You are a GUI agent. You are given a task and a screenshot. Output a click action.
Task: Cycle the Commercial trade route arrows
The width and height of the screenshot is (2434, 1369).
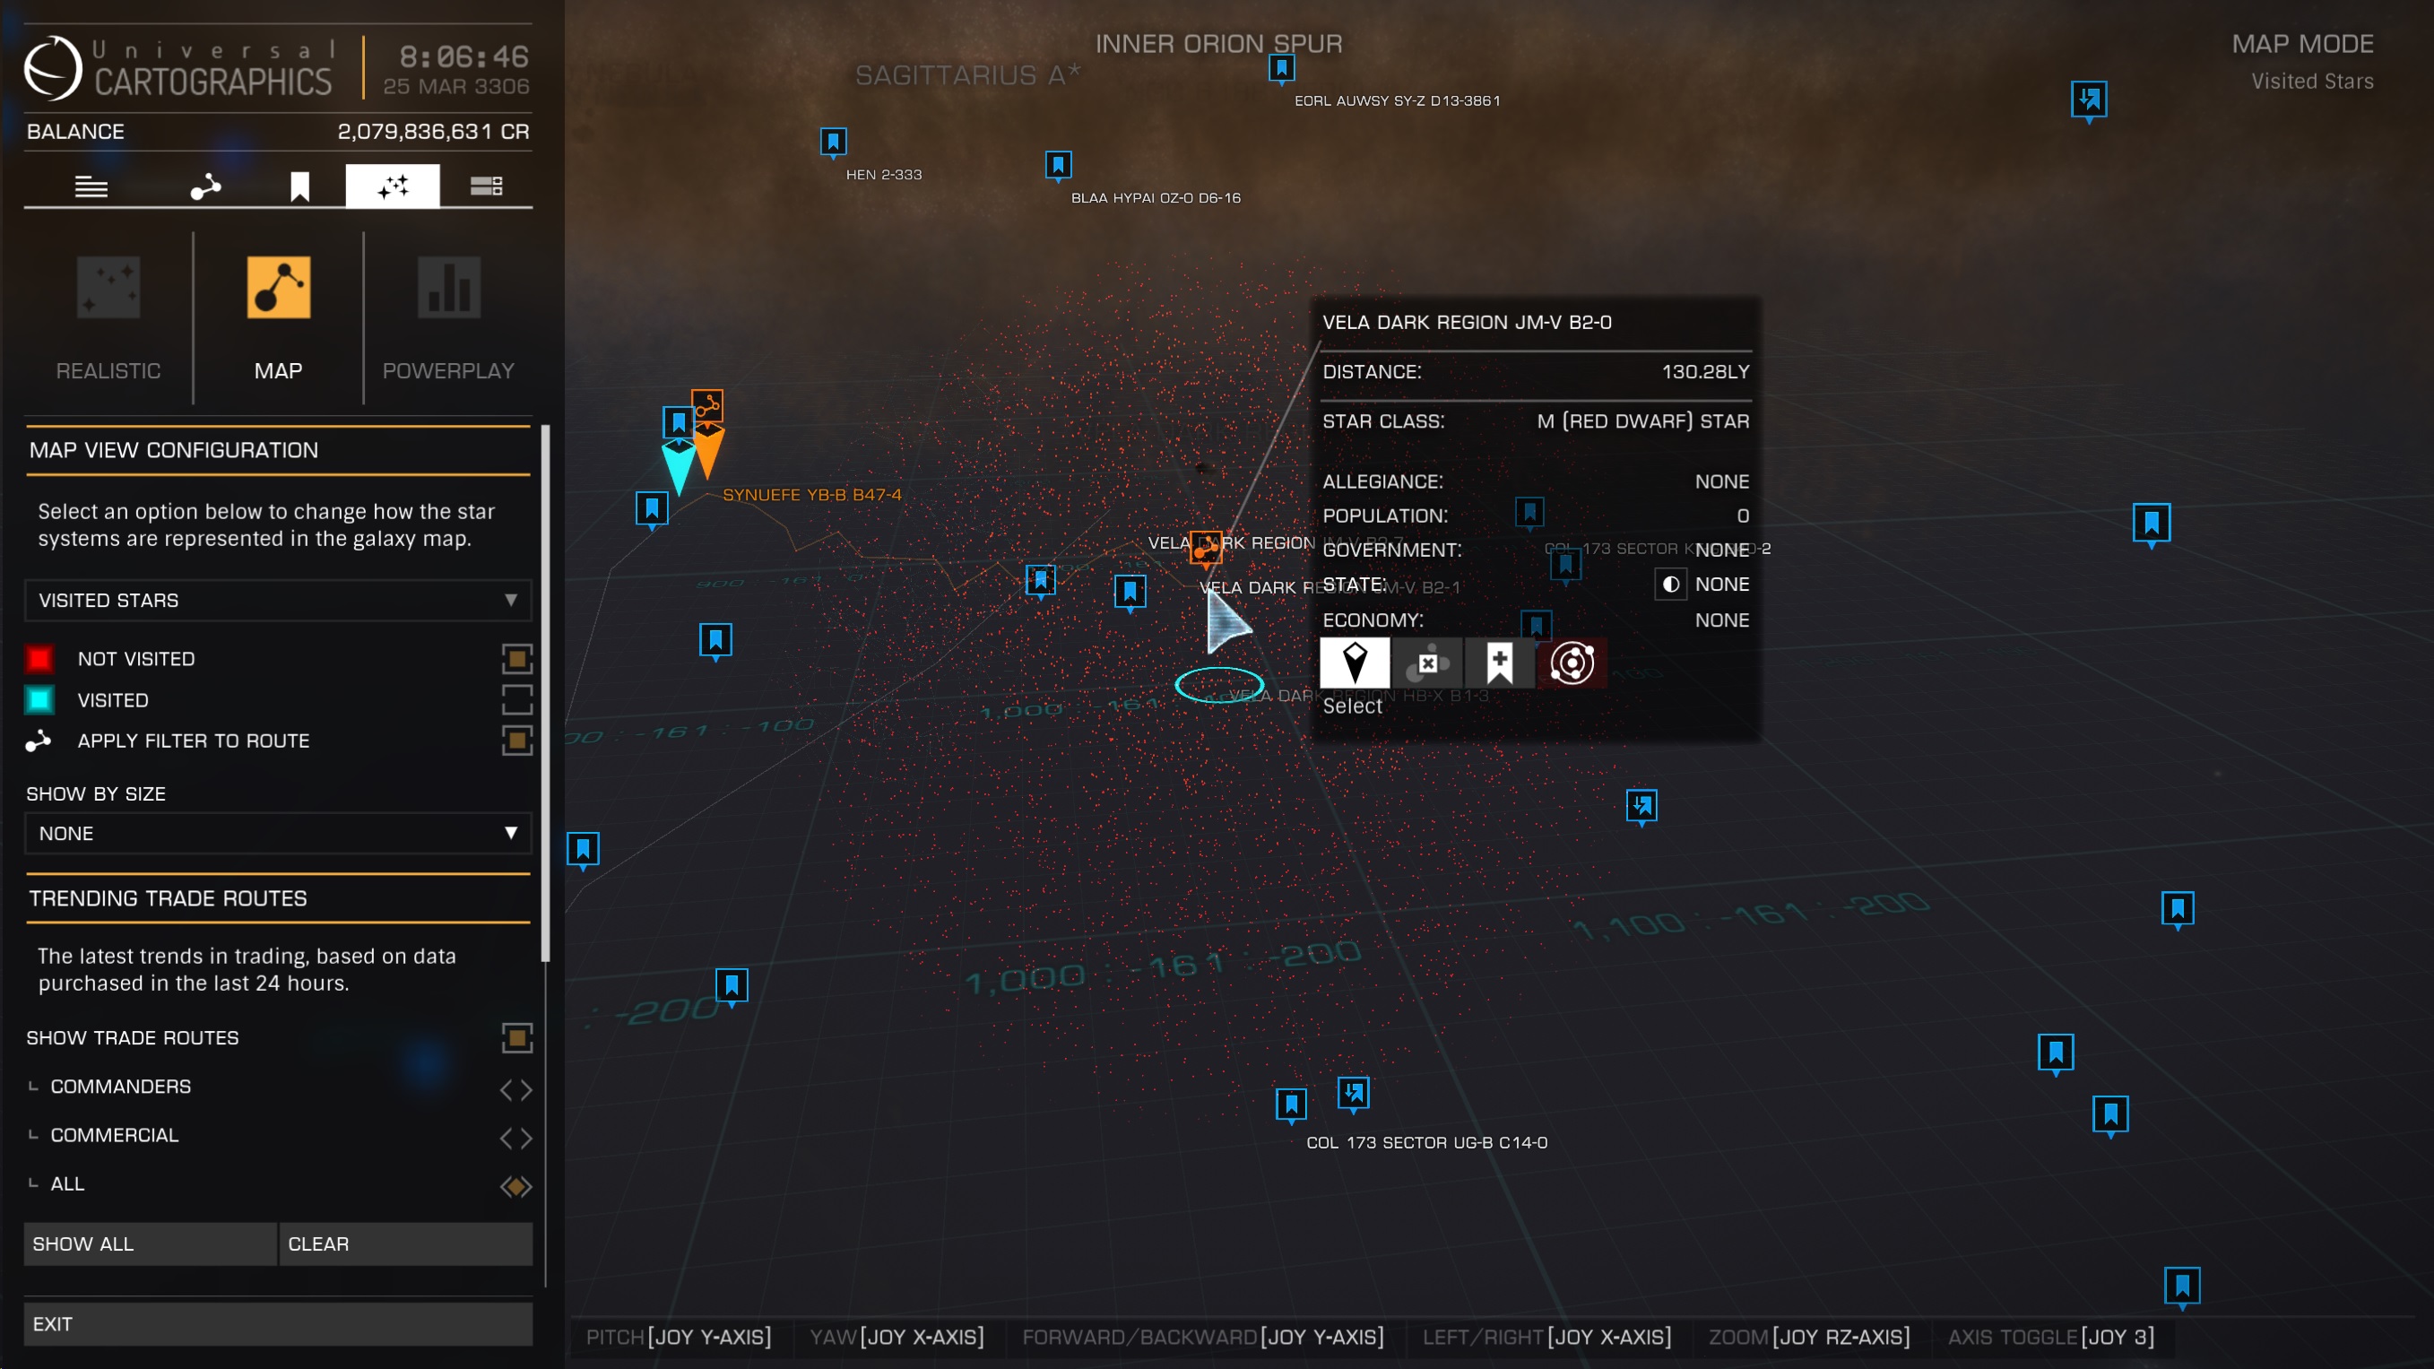point(515,1138)
